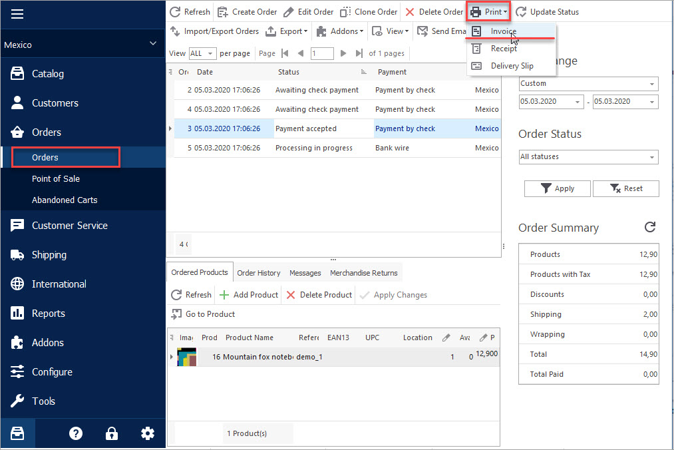Open the Export dropdown
Viewport: 674px width, 450px height.
[287, 31]
